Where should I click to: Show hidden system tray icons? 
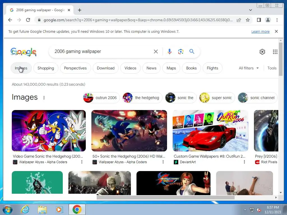pyautogui.click(x=245, y=210)
